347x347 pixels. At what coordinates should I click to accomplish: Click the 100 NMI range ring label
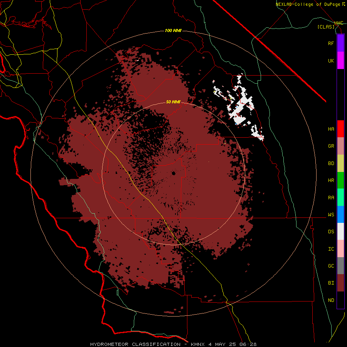coord(173,30)
